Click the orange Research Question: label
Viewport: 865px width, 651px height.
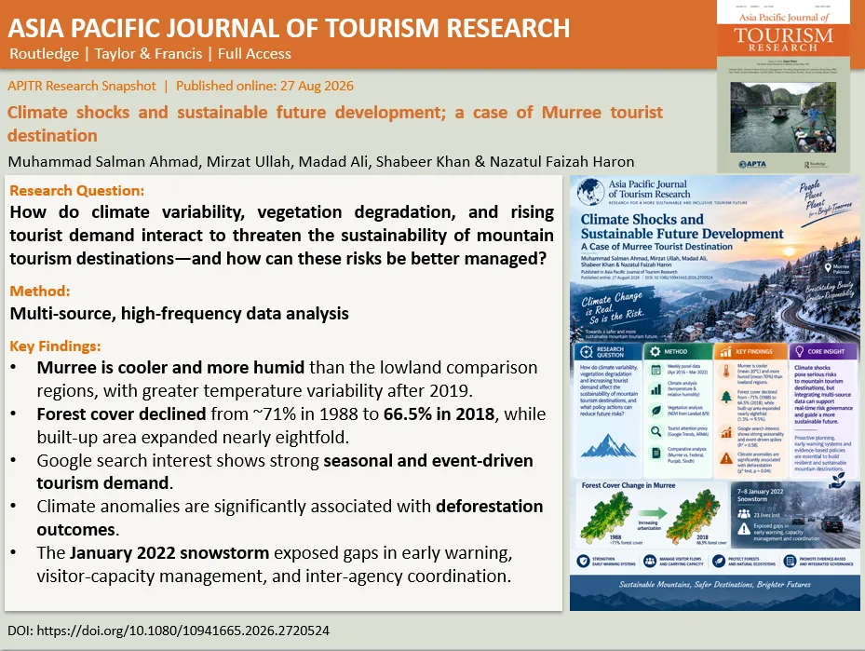click(x=76, y=191)
